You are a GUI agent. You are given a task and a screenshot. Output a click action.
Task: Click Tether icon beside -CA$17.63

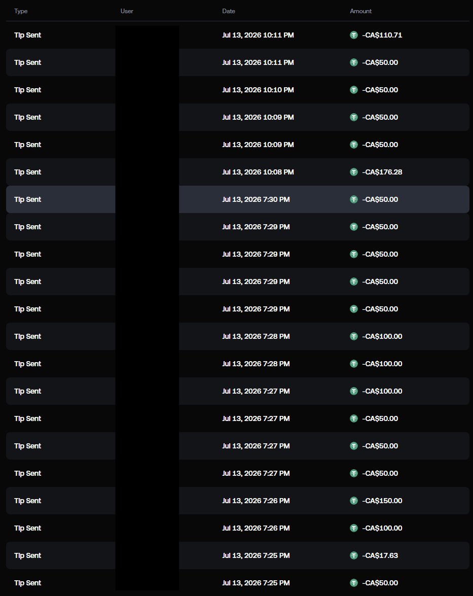[354, 555]
